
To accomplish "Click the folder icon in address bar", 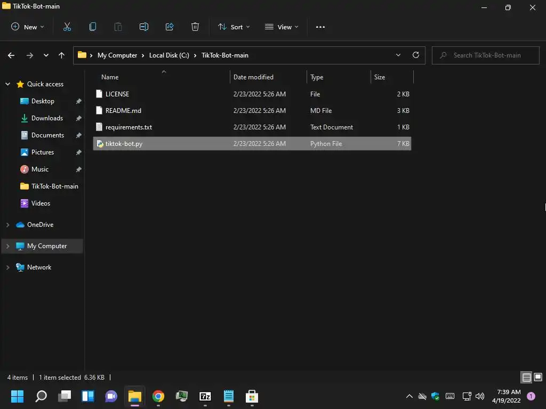I will point(82,55).
